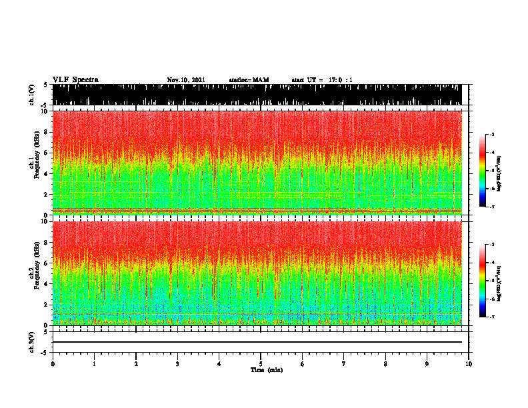The height and width of the screenshot is (408, 528).
Task: Click the "9" tick on the time axis
Action: tap(427, 364)
